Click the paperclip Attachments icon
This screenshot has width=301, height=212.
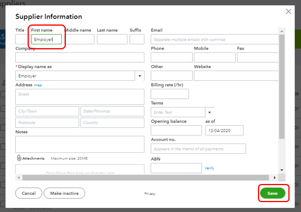tap(19, 158)
